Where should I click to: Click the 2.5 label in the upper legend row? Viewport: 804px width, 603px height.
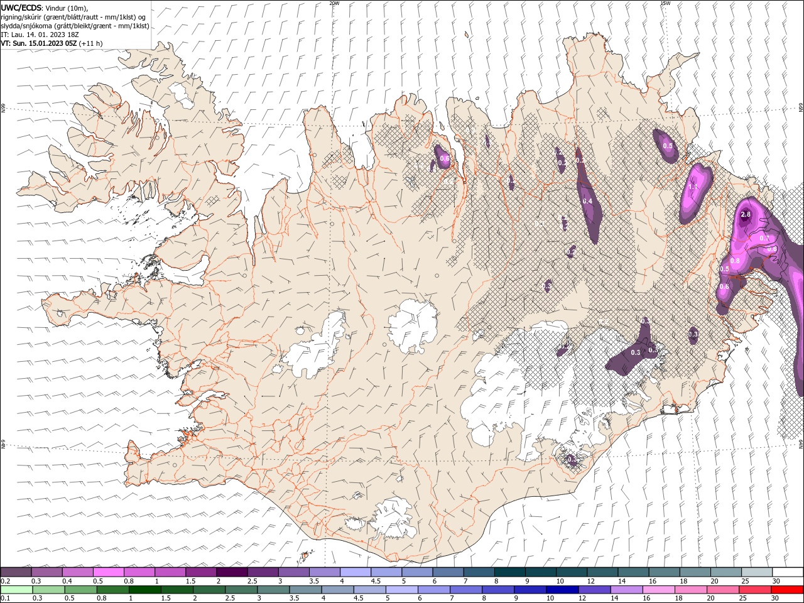(x=252, y=581)
